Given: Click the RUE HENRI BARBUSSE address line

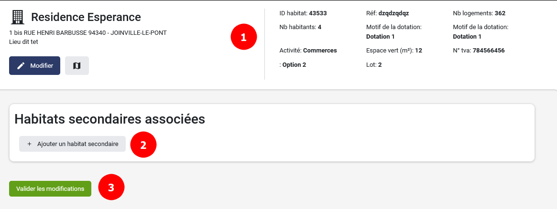Looking at the screenshot, I should pyautogui.click(x=88, y=33).
